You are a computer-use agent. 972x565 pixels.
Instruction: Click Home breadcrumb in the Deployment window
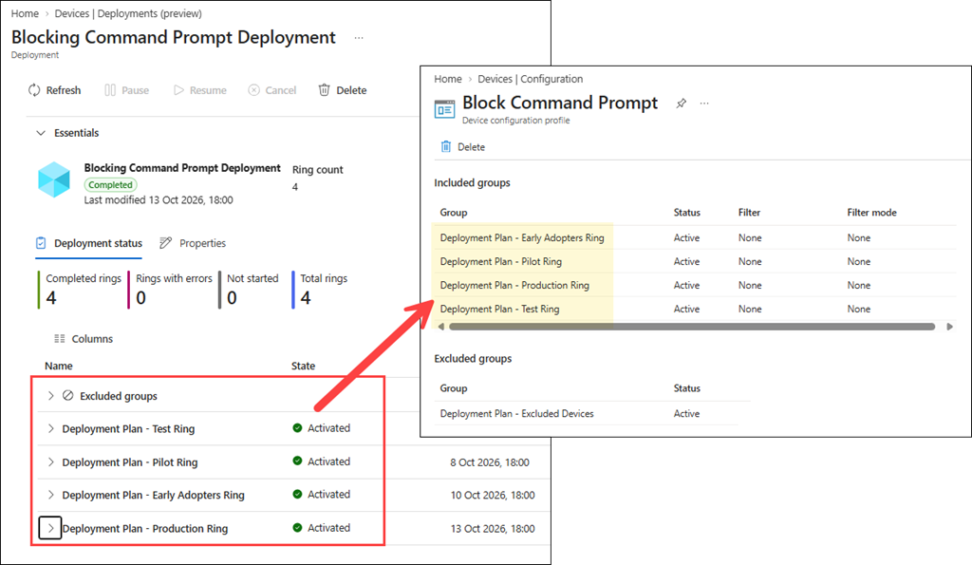pos(25,13)
